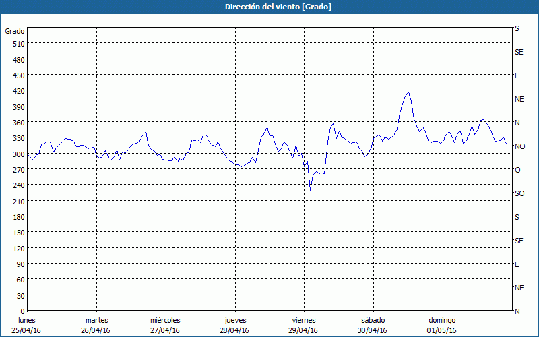Click the highest peak of the blue line

point(408,92)
